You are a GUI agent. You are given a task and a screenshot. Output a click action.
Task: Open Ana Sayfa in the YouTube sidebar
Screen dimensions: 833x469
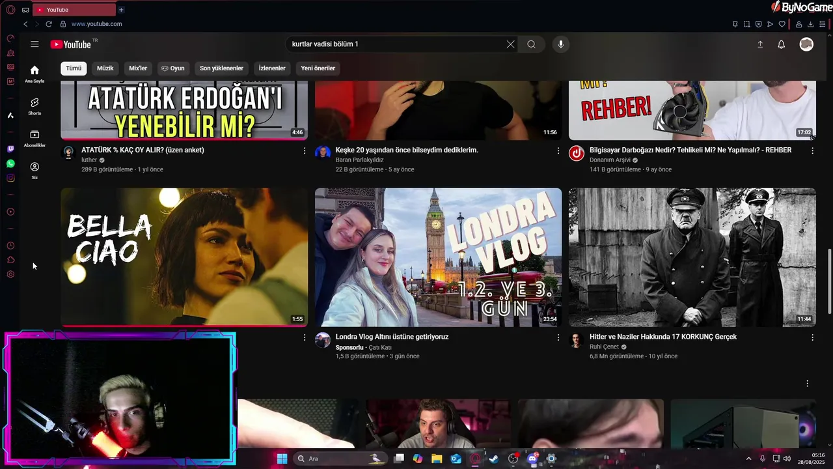coord(34,74)
